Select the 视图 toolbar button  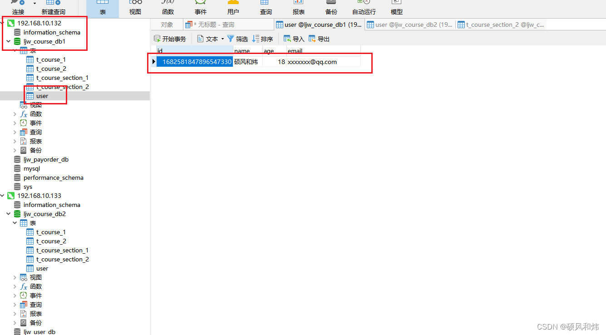pyautogui.click(x=135, y=8)
